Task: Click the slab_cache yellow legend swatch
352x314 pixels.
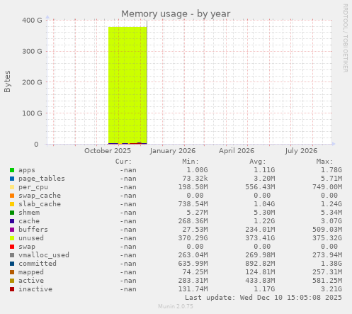Action: (12, 204)
